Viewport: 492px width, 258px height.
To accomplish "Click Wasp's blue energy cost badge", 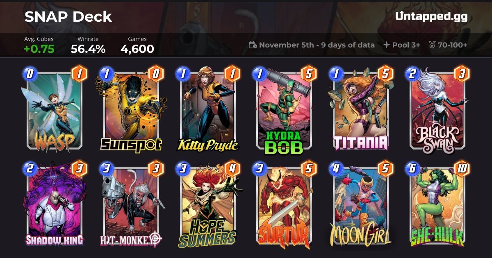I will tap(30, 74).
